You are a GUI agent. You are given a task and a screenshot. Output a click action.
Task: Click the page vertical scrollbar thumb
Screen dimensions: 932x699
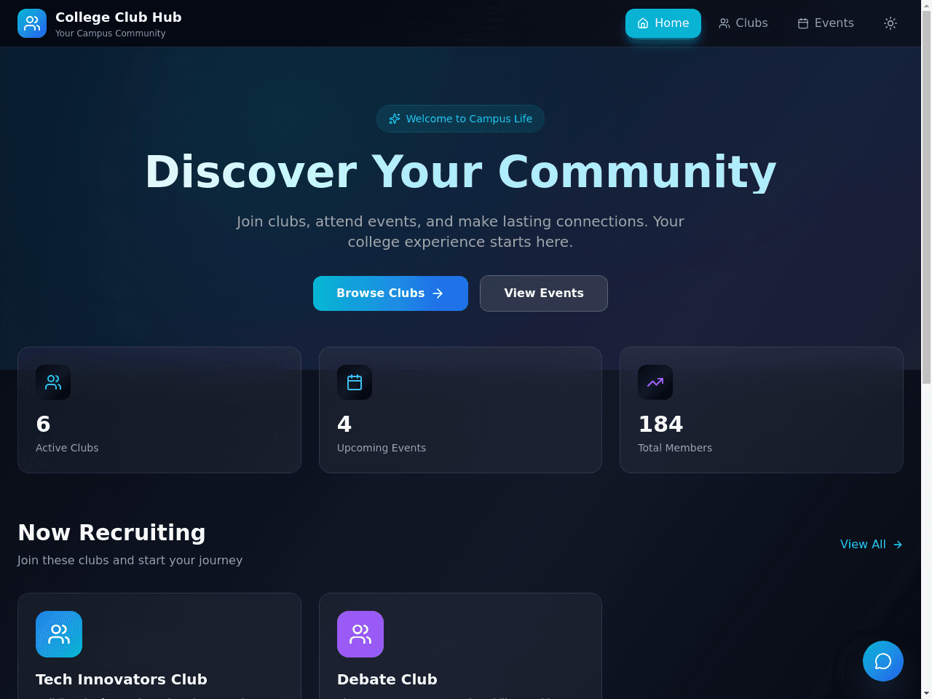tap(926, 198)
